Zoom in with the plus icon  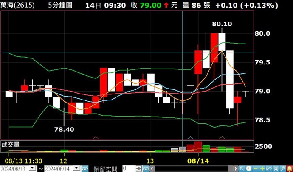pos(262,169)
